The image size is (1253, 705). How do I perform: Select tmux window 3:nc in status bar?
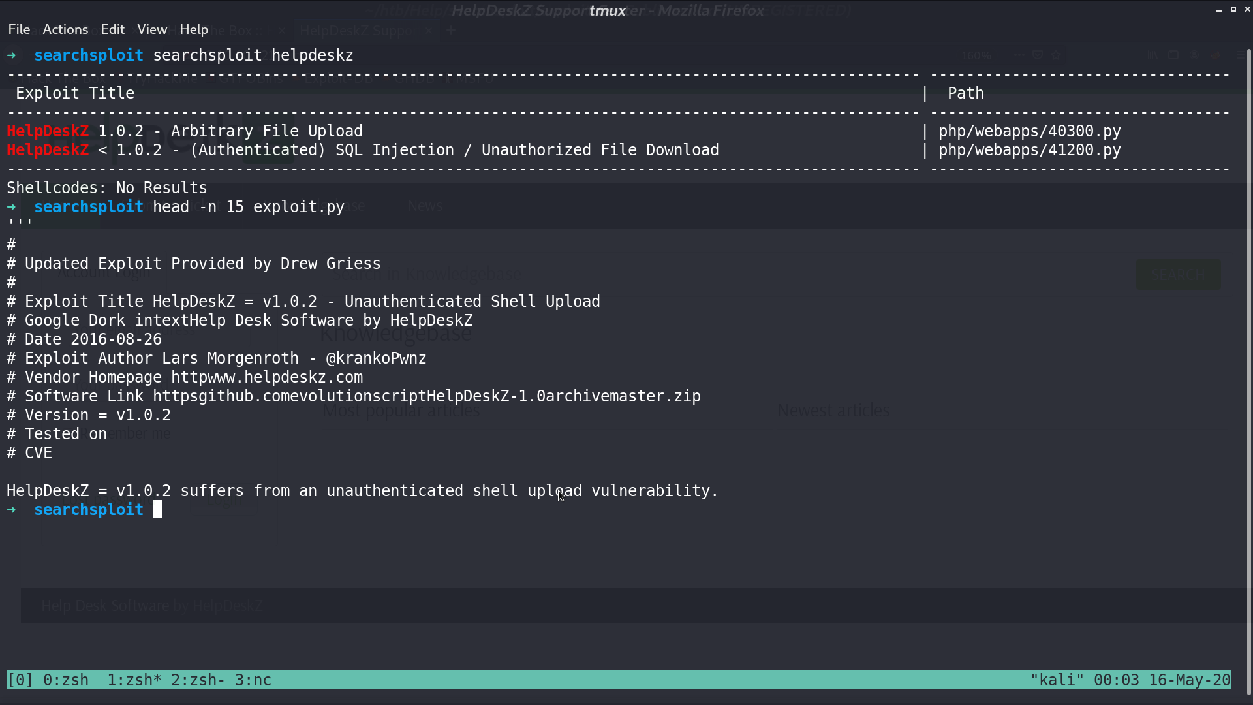point(253,680)
